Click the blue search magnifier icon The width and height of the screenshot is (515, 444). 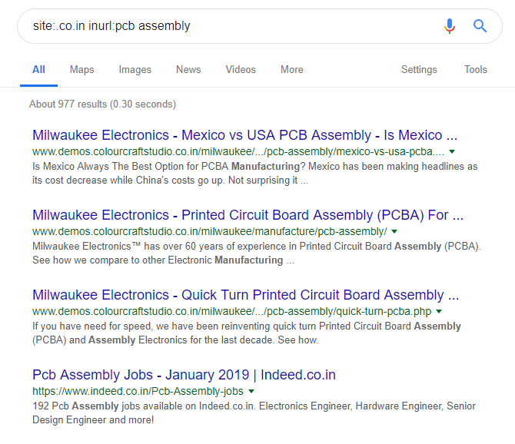(x=480, y=26)
